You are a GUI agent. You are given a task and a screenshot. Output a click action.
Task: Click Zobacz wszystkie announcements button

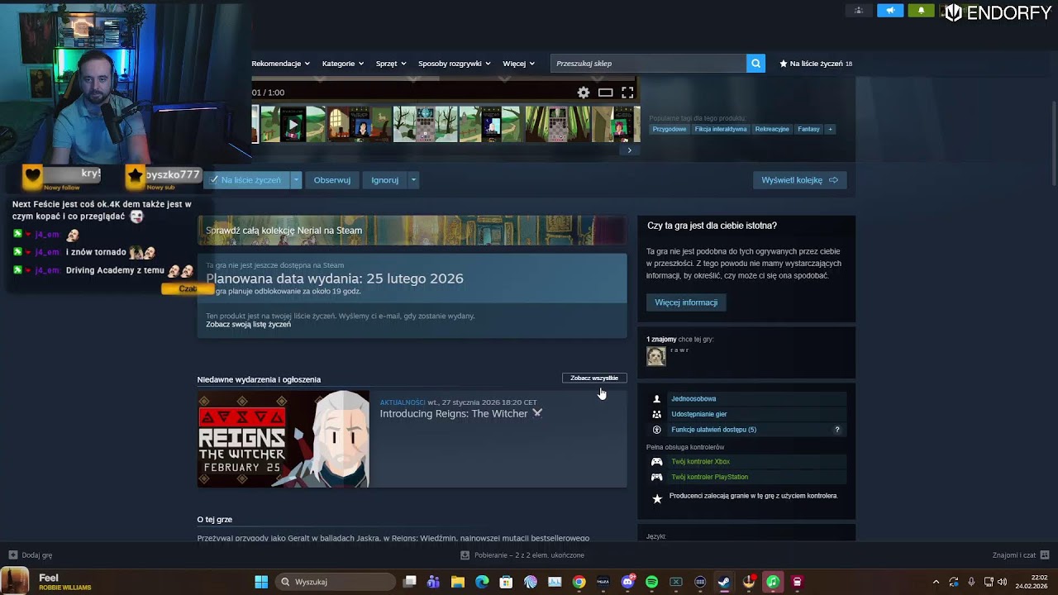pos(594,378)
